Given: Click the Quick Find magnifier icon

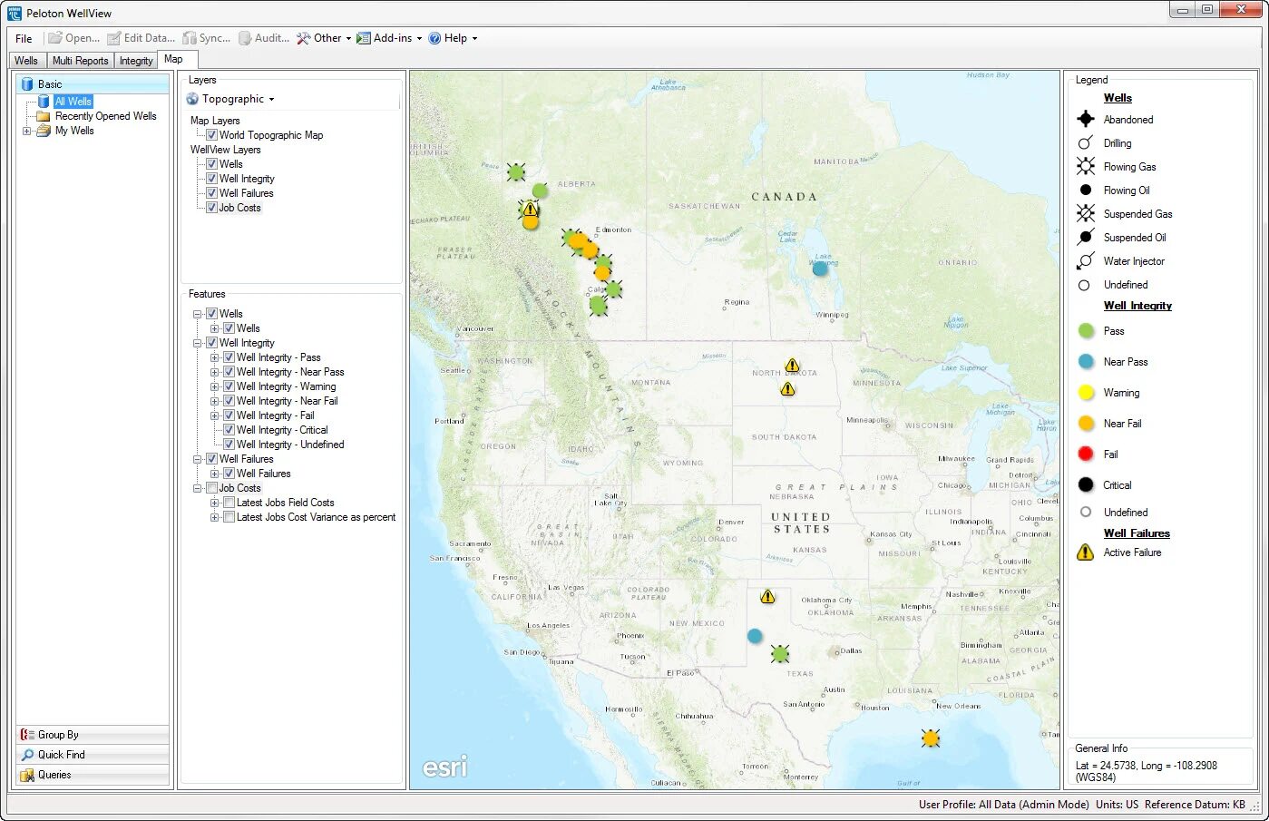Looking at the screenshot, I should pos(27,755).
